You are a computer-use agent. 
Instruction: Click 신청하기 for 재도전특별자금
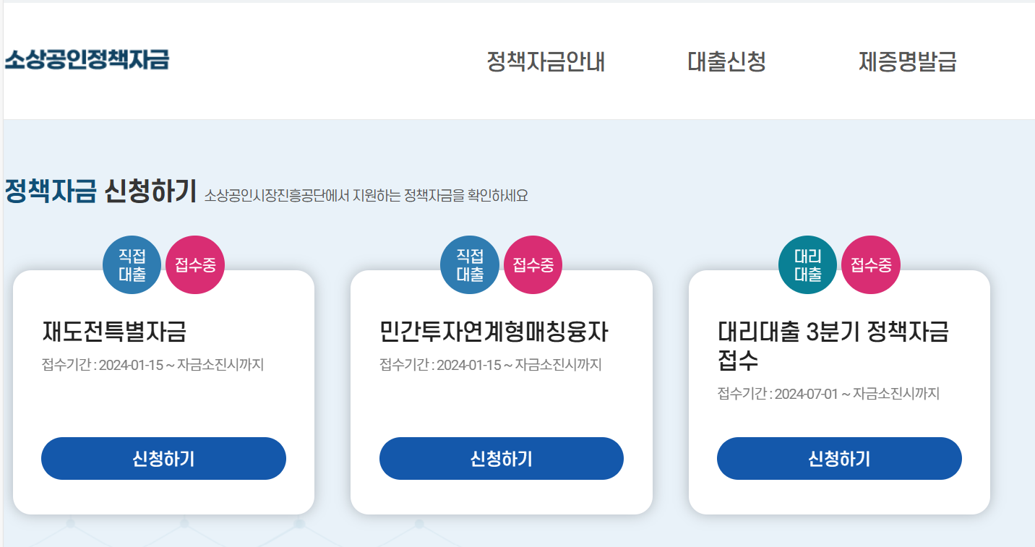click(163, 458)
